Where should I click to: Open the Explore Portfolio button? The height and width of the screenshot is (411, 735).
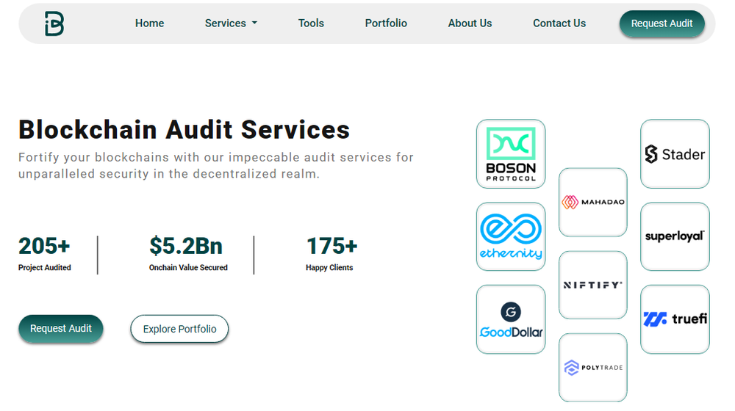click(x=179, y=329)
